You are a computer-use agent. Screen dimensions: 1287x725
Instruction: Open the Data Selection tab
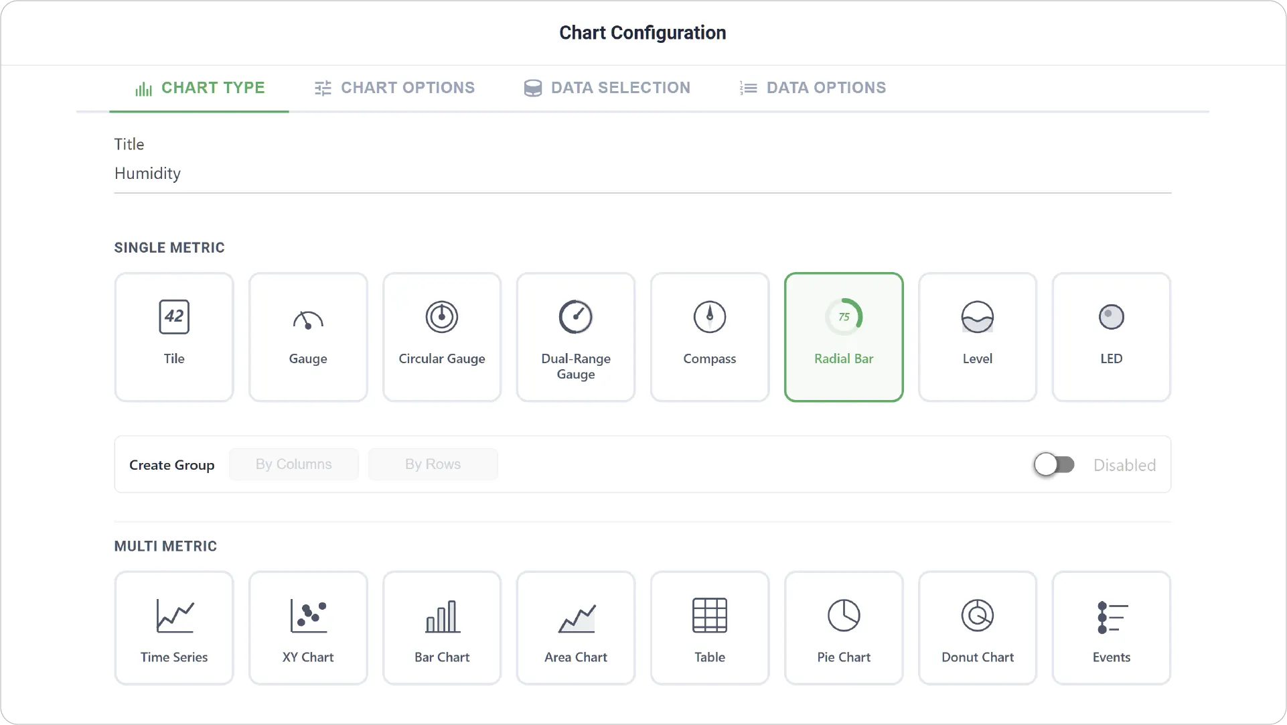point(607,88)
